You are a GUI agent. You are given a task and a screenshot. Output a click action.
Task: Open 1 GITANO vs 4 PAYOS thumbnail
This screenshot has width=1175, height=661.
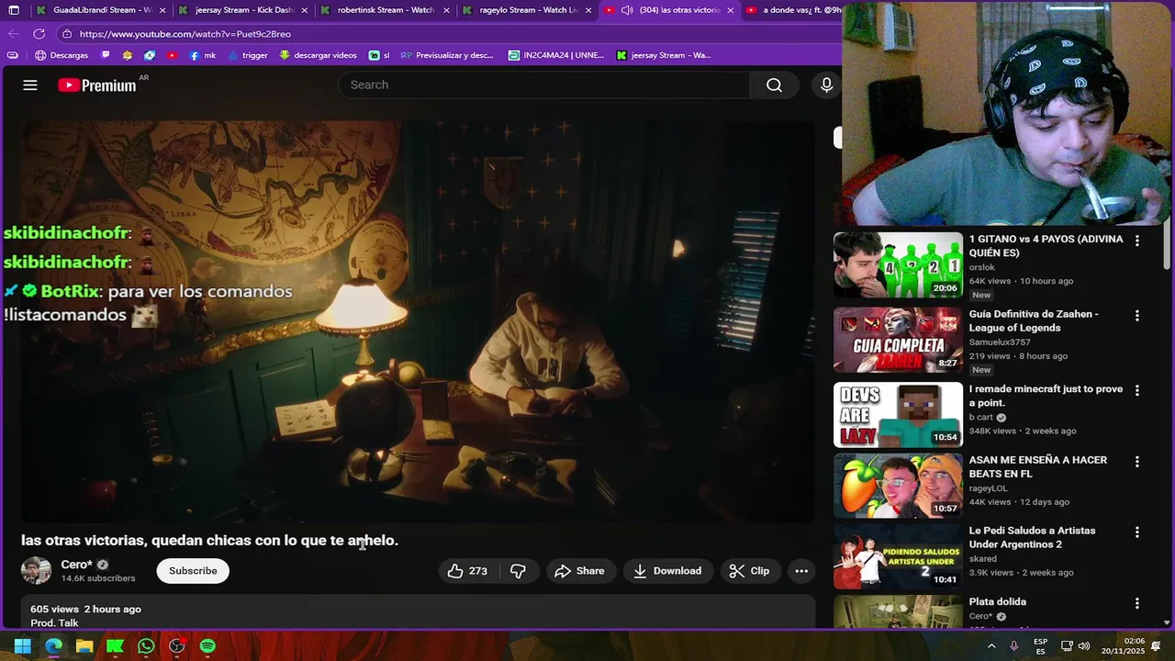[x=898, y=264]
